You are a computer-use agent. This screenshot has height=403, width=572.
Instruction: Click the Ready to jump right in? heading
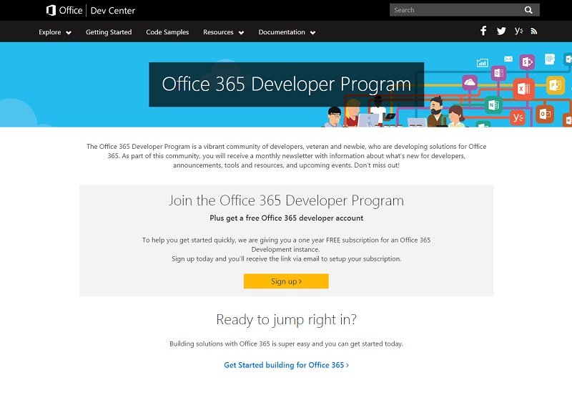pos(286,320)
